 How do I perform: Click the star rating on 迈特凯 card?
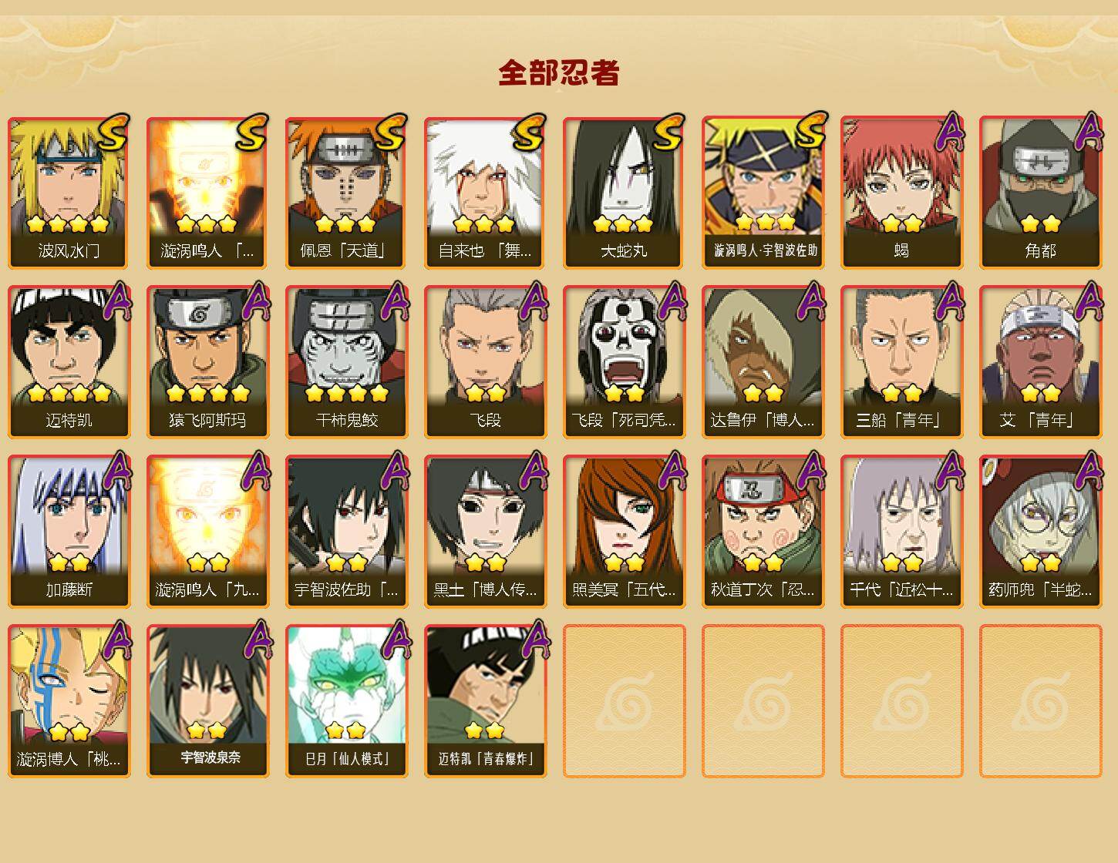(x=69, y=394)
